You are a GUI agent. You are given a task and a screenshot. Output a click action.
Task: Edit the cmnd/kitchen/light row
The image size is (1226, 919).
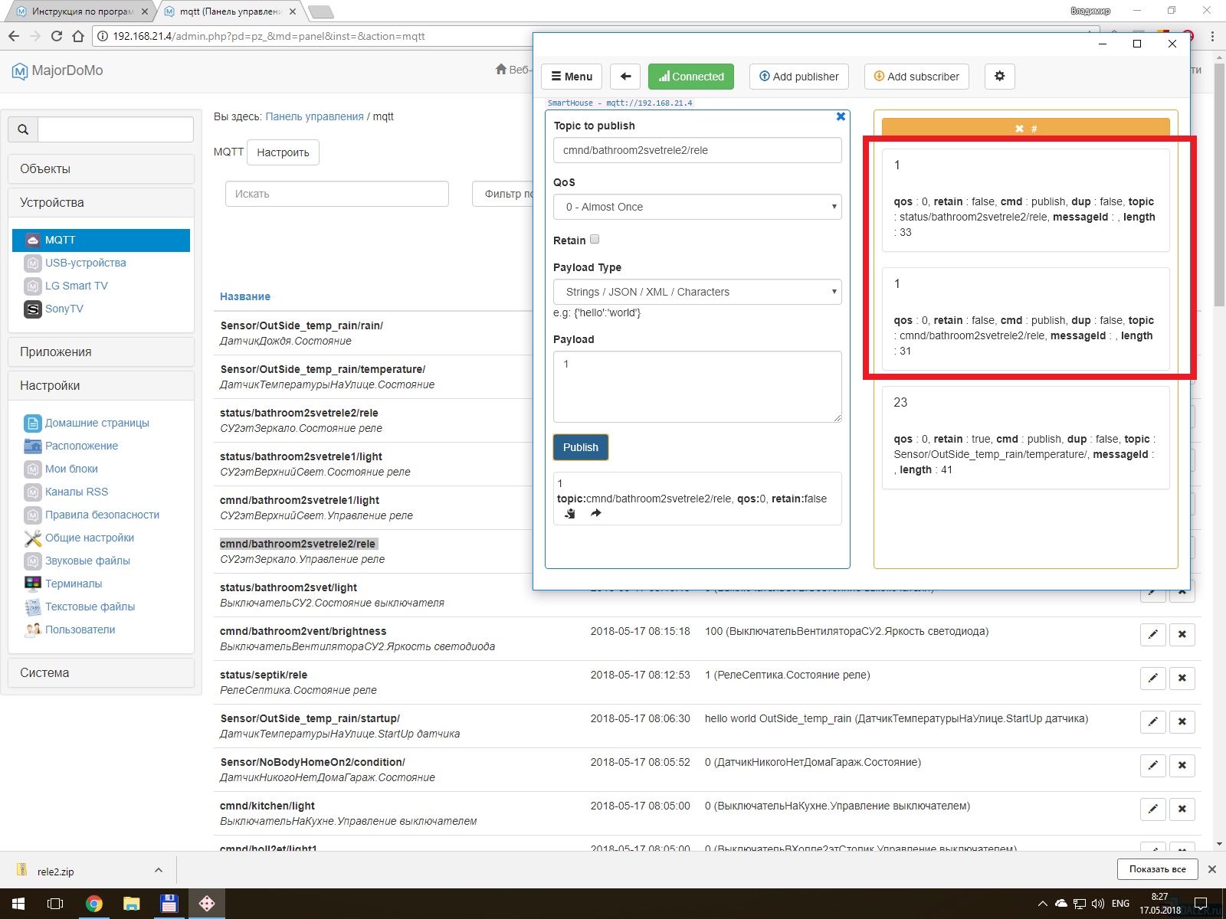tap(1153, 809)
